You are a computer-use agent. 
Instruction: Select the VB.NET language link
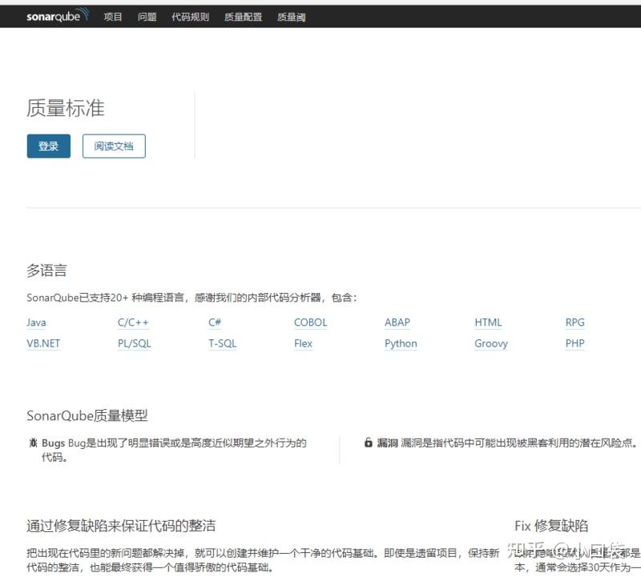click(x=43, y=343)
